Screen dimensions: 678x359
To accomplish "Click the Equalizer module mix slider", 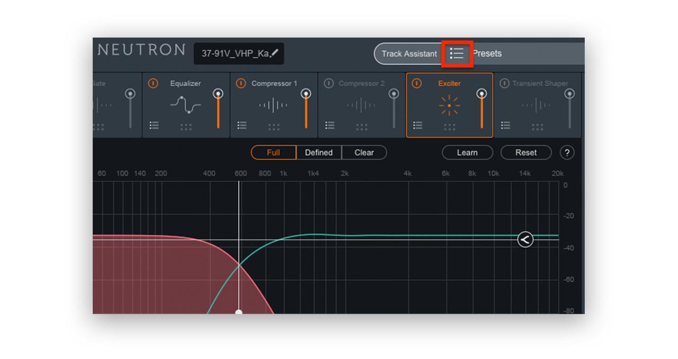I will (x=218, y=108).
